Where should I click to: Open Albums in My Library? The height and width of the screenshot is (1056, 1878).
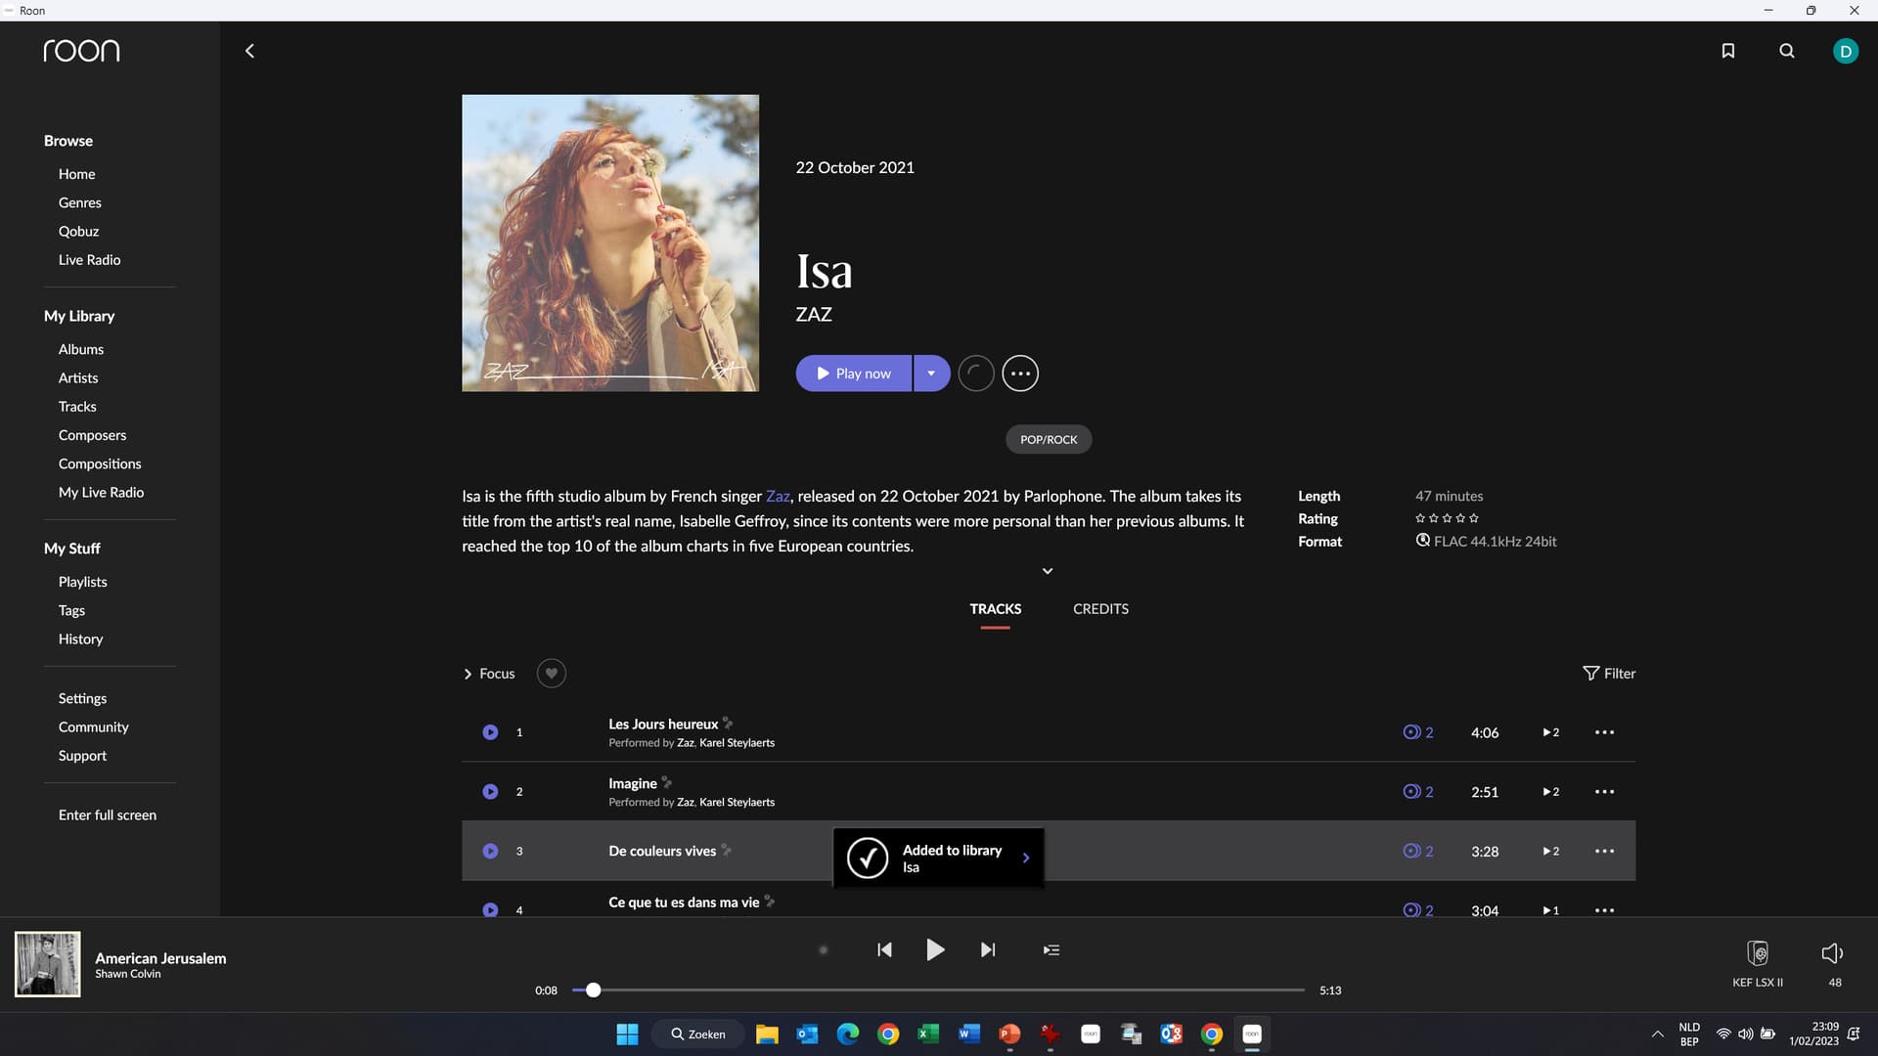[80, 349]
